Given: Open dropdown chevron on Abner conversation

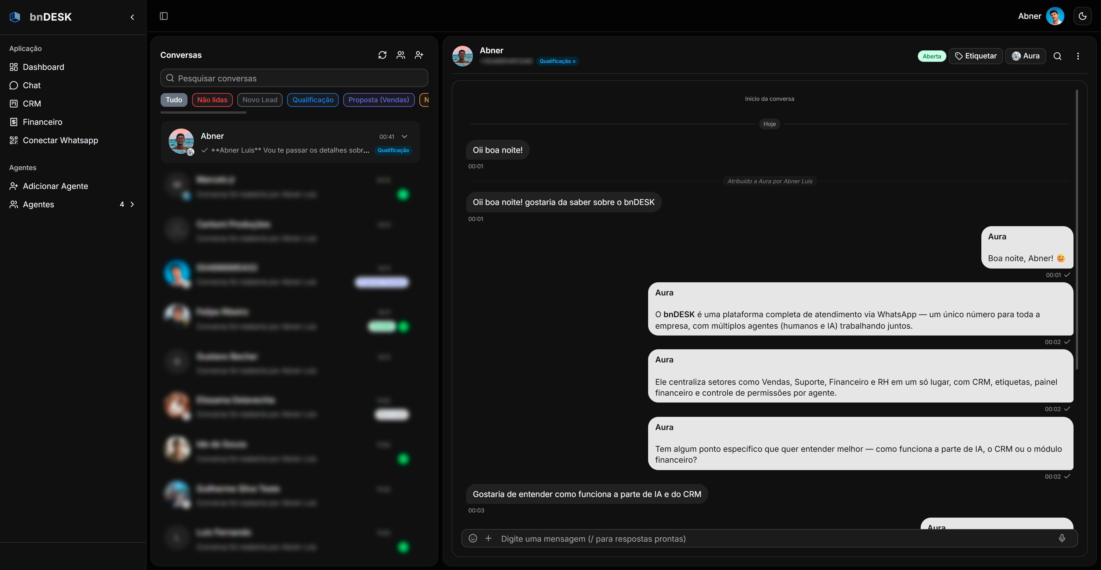Looking at the screenshot, I should pyautogui.click(x=404, y=137).
